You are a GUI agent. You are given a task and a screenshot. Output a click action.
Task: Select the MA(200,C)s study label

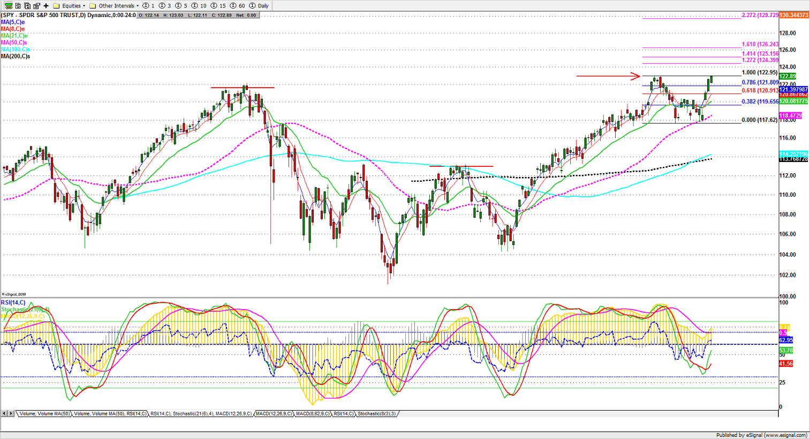point(16,56)
